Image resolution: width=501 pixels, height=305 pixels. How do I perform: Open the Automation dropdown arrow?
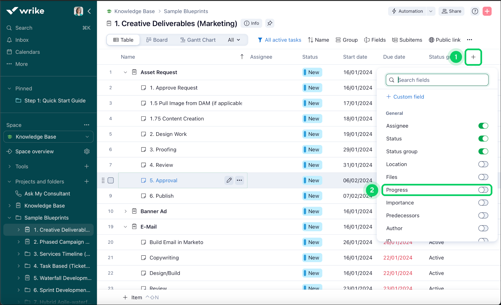(x=431, y=11)
